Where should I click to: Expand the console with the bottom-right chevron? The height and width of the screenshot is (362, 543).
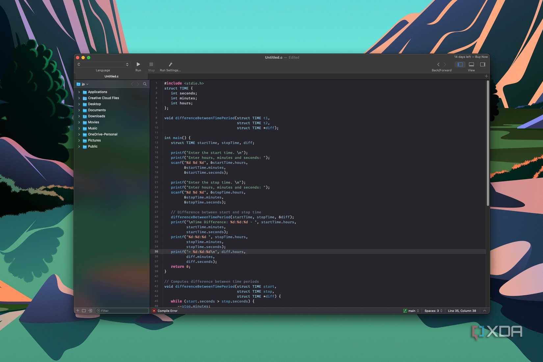[484, 310]
